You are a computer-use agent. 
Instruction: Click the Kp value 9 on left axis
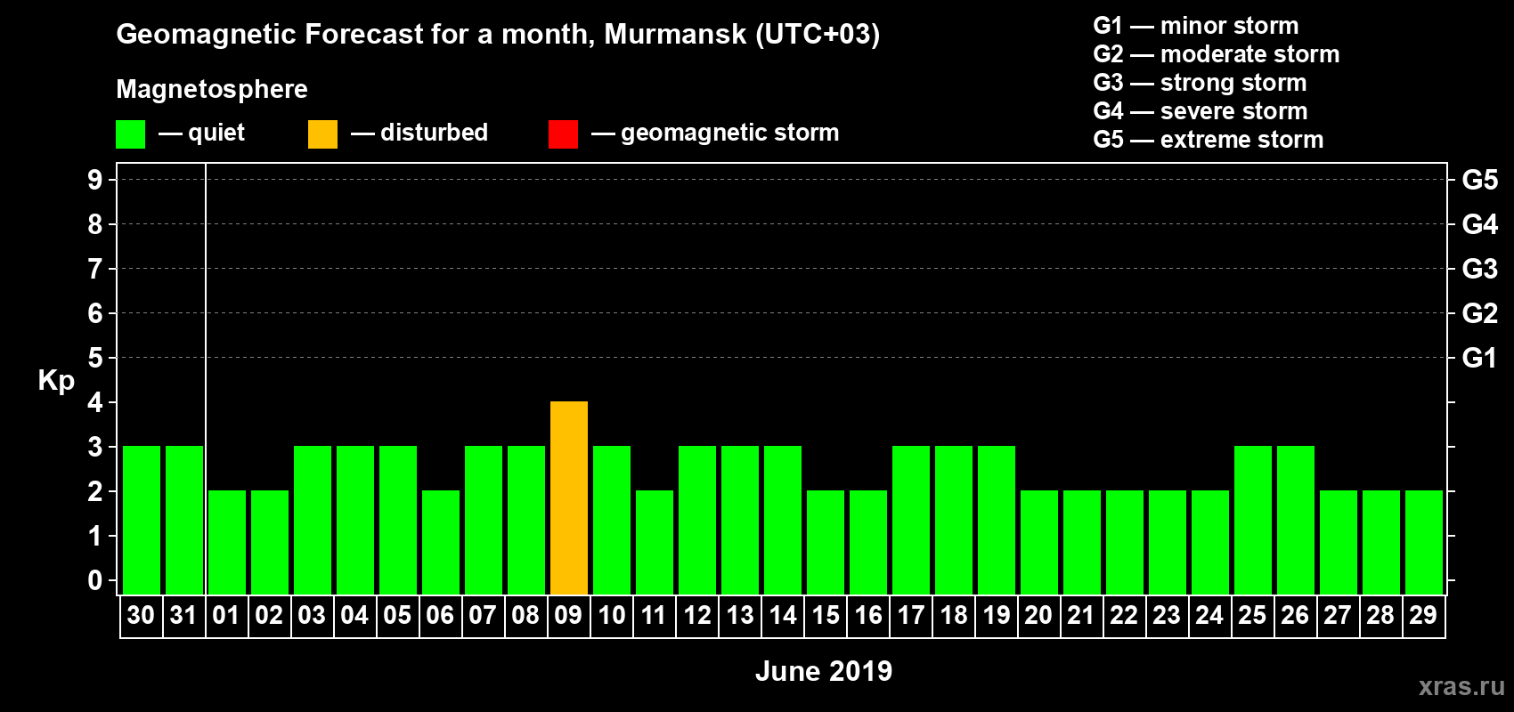point(95,180)
